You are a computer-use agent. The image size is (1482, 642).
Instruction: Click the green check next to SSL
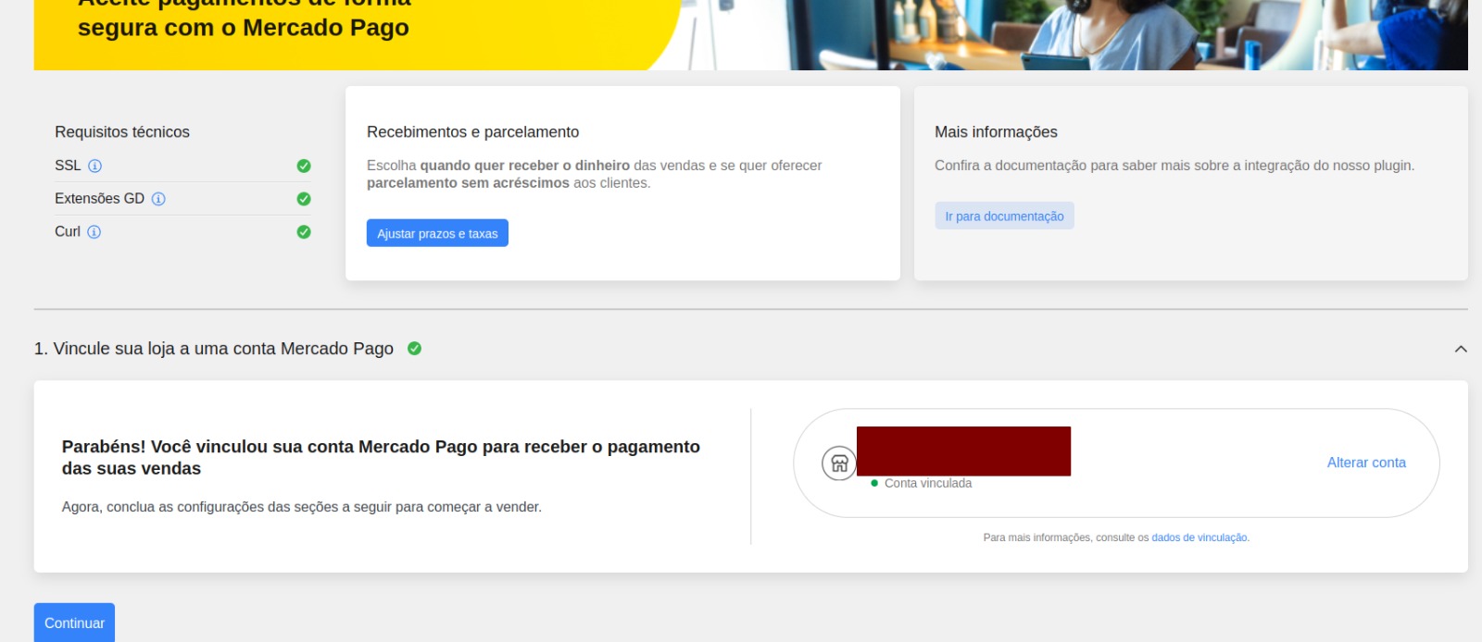(304, 166)
